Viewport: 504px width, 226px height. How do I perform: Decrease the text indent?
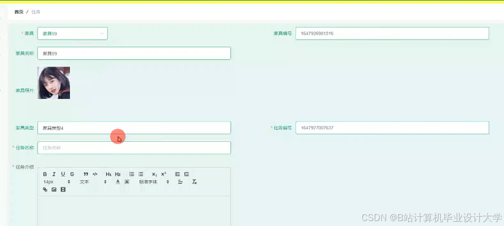pyautogui.click(x=177, y=174)
